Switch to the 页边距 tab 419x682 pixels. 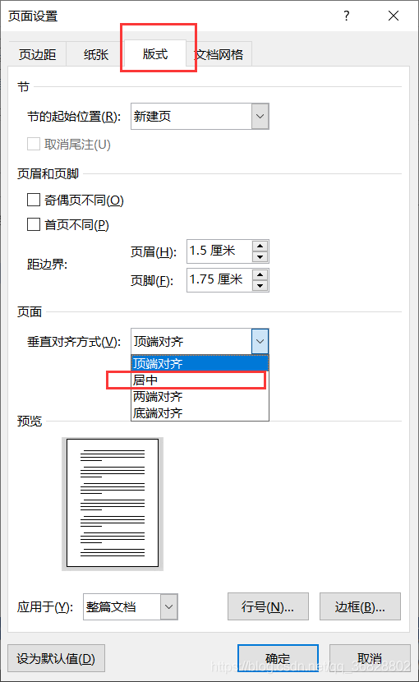pos(38,54)
